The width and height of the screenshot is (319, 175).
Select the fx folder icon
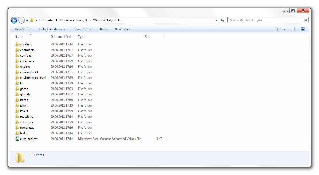point(17,83)
